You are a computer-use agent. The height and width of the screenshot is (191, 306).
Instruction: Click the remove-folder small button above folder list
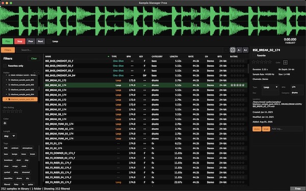[x=38, y=72]
